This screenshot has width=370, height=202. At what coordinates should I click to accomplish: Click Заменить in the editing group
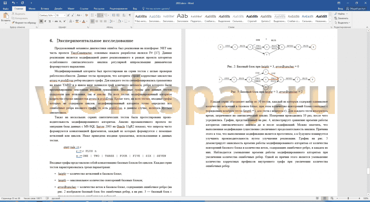click(341, 18)
